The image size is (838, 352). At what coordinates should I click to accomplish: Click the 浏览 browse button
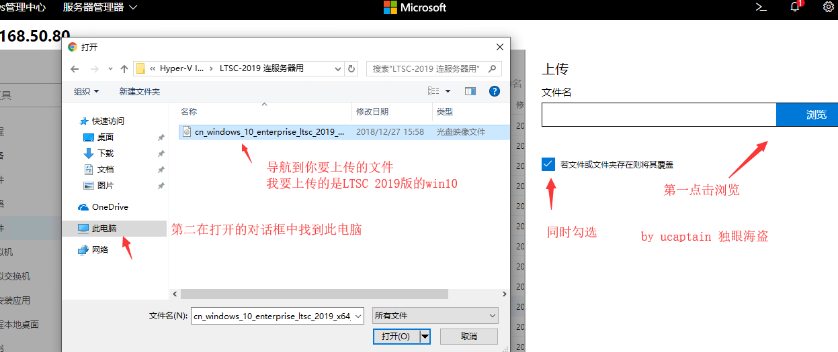807,115
